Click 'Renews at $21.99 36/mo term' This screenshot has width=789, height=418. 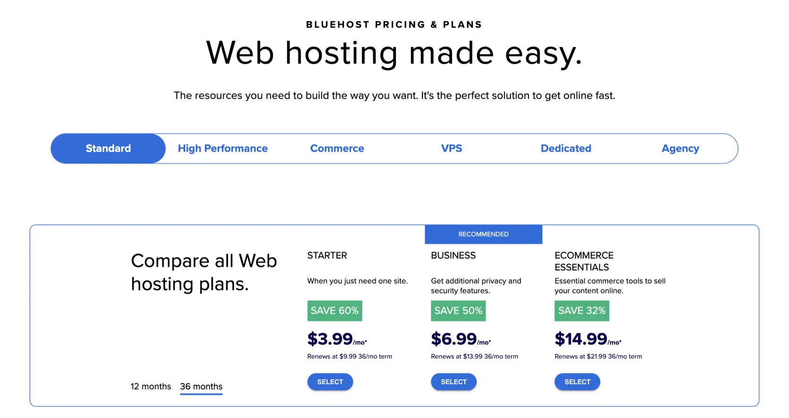(x=598, y=357)
